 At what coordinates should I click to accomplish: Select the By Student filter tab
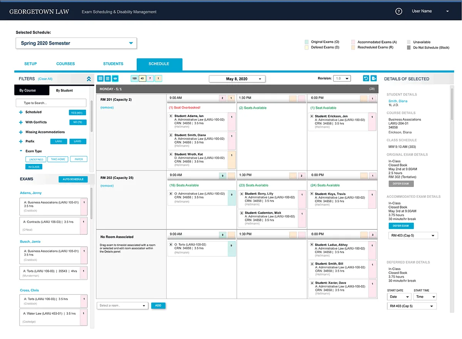coord(64,90)
